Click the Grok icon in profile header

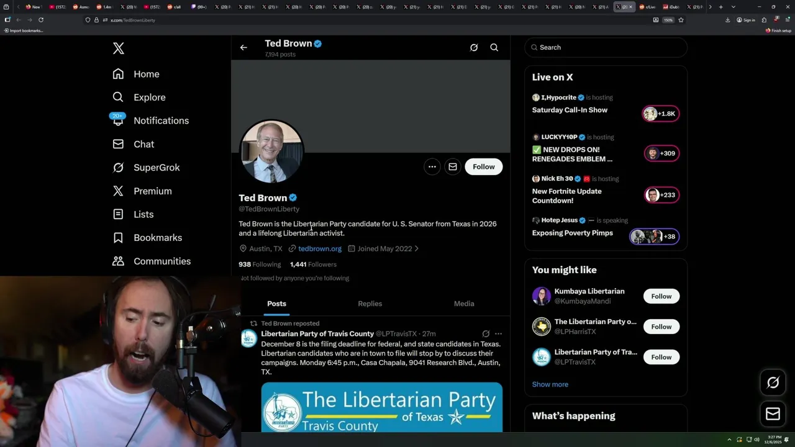474,47
